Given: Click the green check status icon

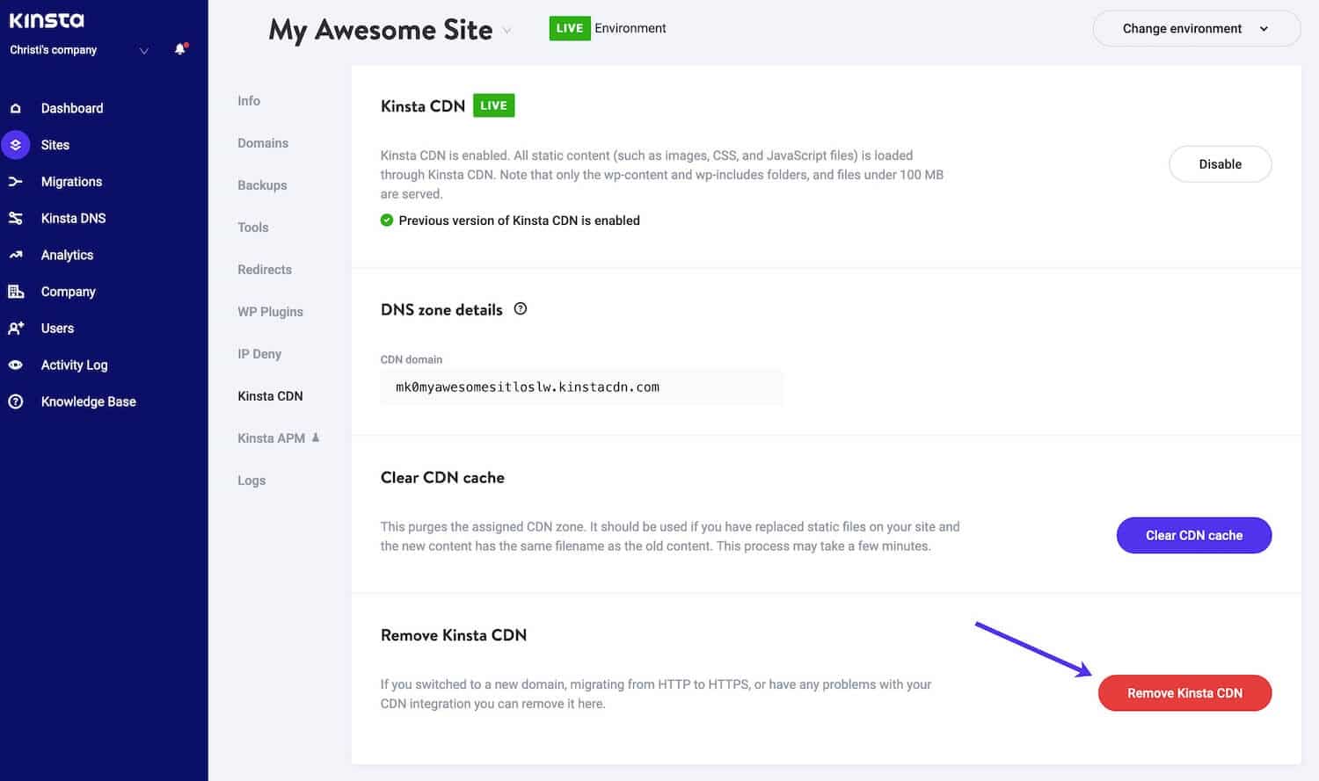Looking at the screenshot, I should 387,221.
